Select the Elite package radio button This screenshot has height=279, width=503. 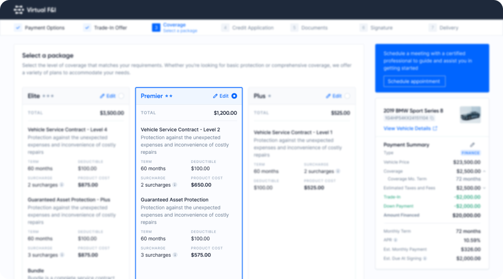(x=121, y=96)
